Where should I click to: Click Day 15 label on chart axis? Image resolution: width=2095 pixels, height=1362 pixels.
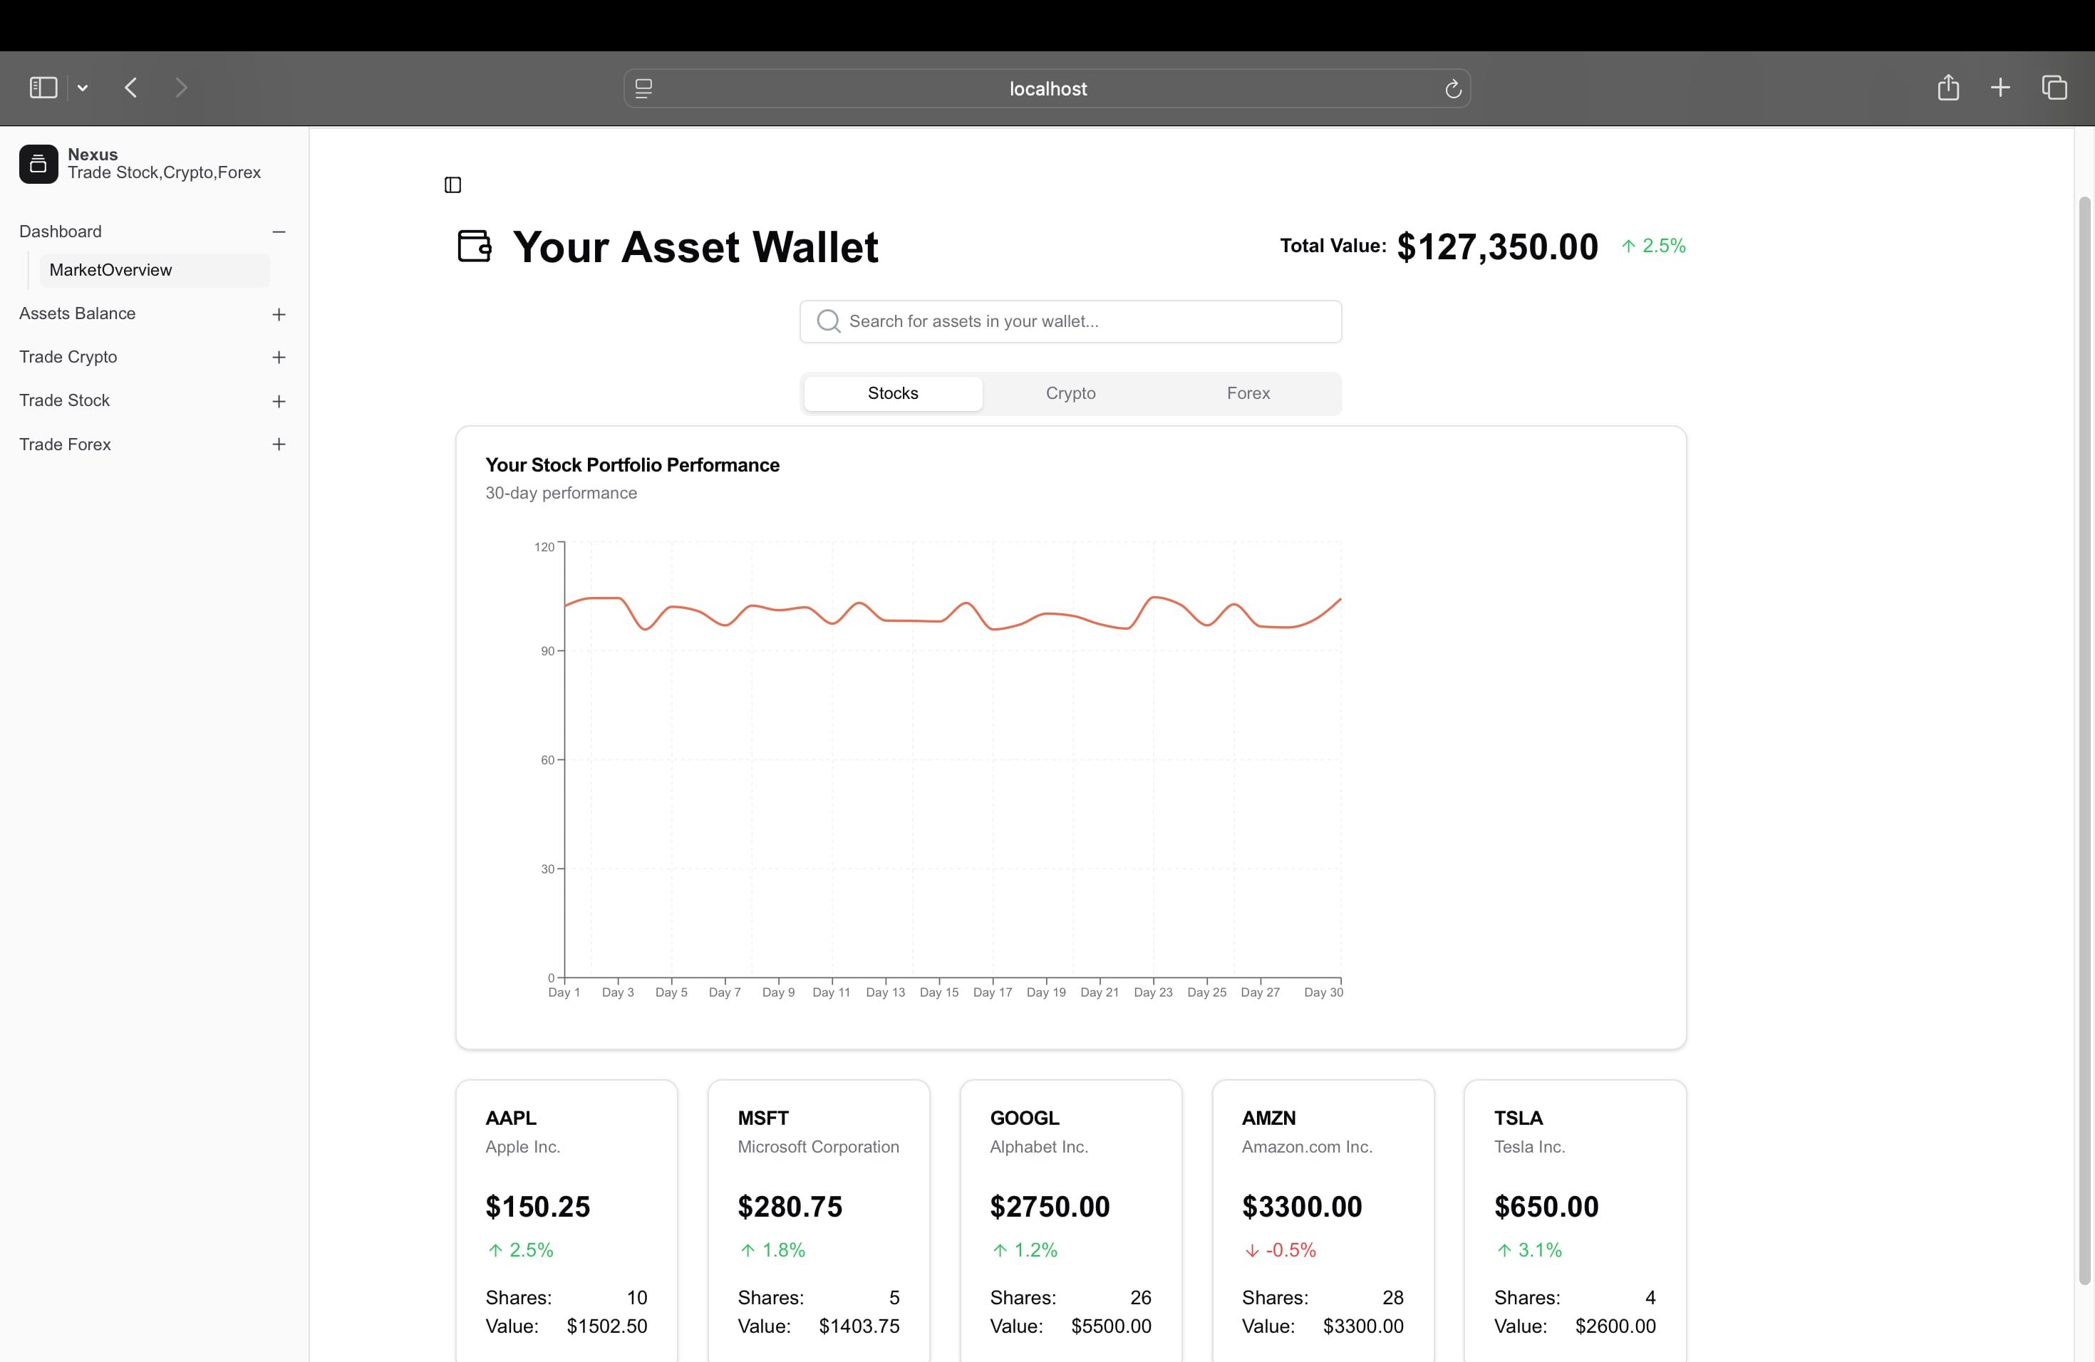(x=938, y=992)
